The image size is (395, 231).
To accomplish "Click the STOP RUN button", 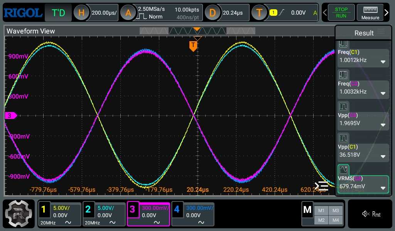I will coord(341,13).
